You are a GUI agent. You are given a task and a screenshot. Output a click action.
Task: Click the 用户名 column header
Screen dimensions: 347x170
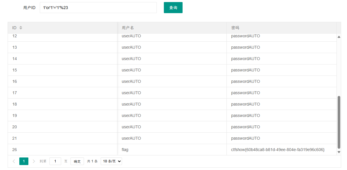coord(128,28)
